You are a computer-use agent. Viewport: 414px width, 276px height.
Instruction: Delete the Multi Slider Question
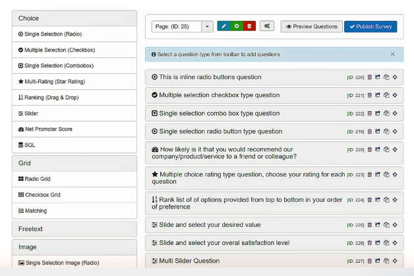[370, 261]
